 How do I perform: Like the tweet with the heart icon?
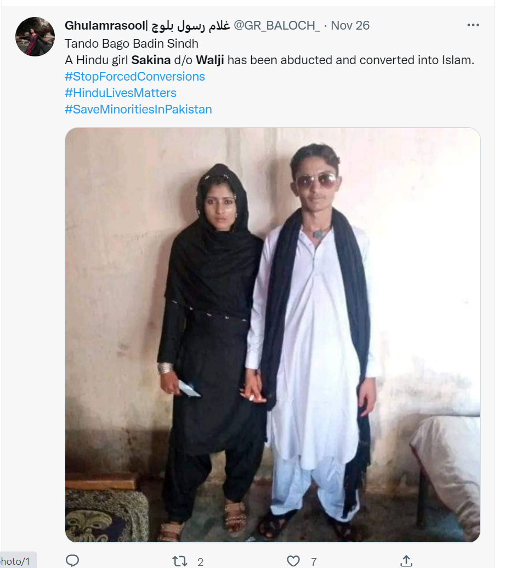293,561
